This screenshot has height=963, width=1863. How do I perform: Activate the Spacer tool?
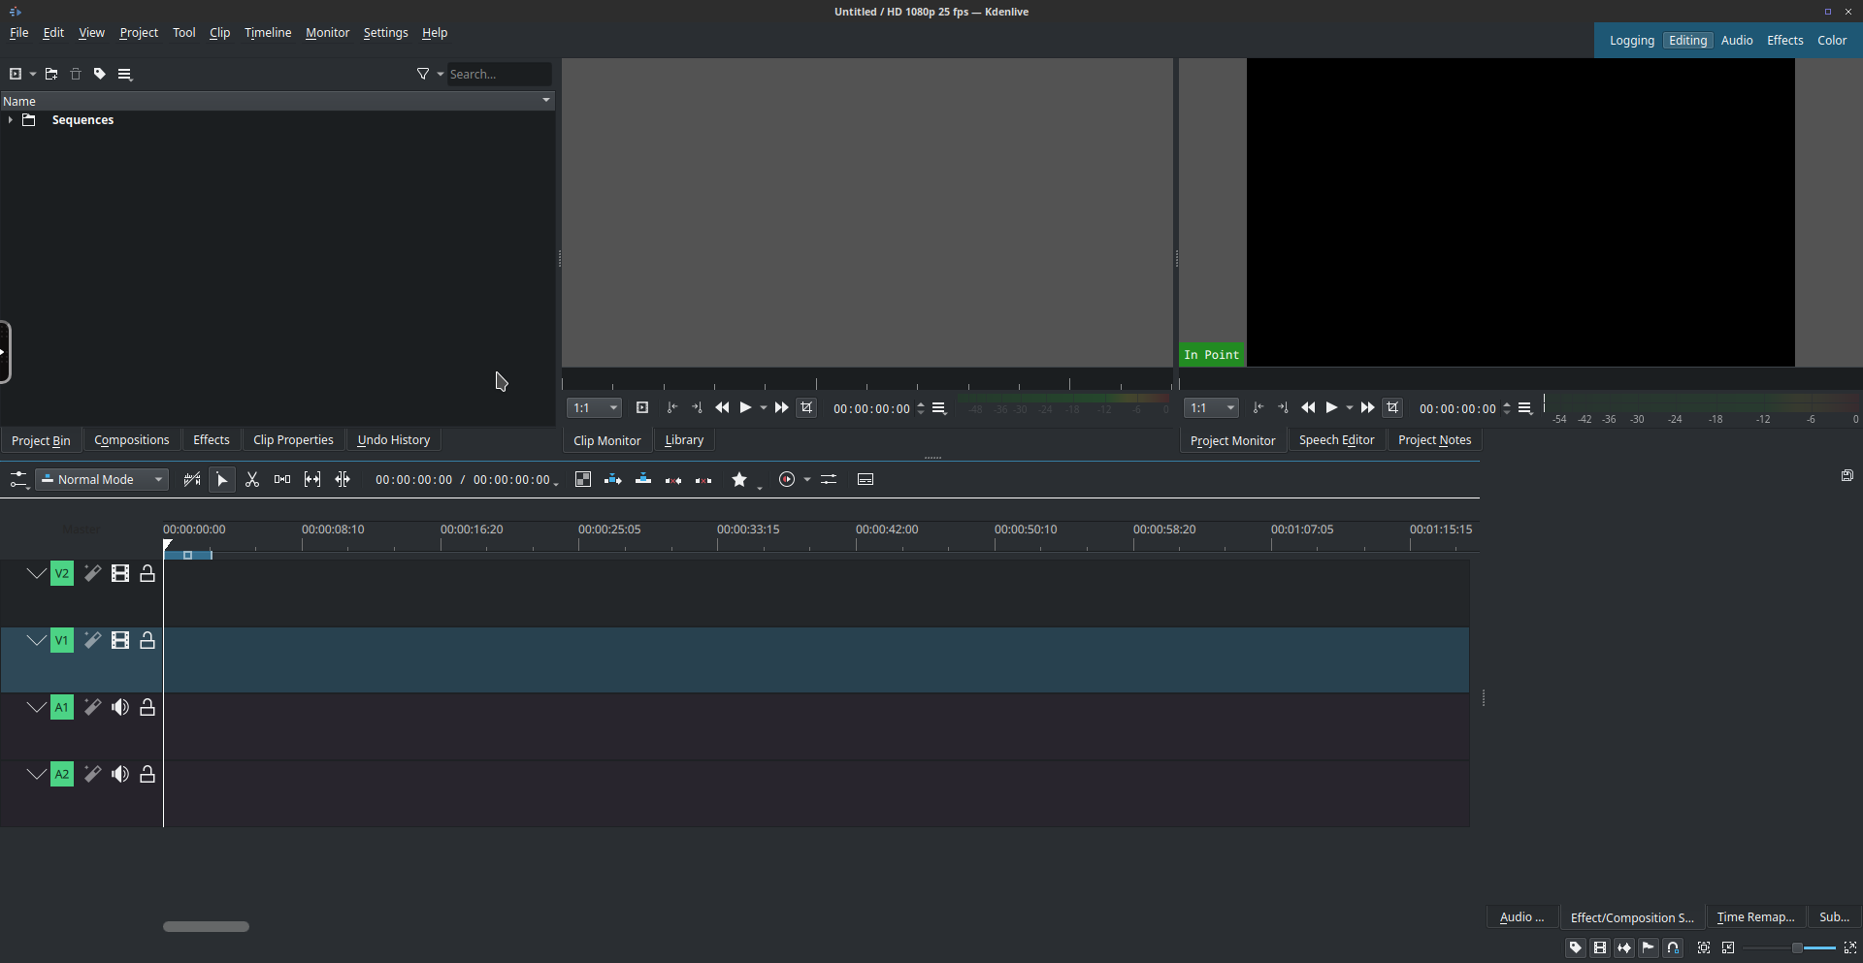(x=282, y=480)
